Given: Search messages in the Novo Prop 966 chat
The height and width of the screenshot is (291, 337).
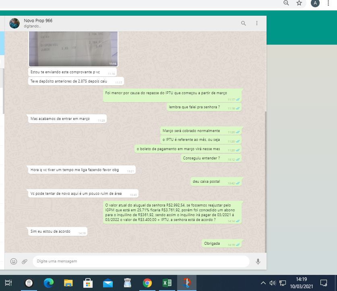Looking at the screenshot, I should (243, 23).
